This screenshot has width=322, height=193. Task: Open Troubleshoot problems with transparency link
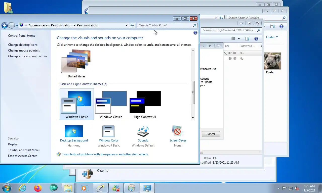(x=105, y=154)
